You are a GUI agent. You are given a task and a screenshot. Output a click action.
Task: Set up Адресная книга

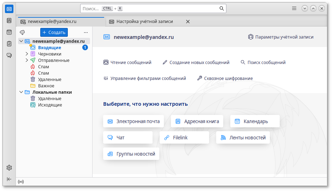(197, 121)
